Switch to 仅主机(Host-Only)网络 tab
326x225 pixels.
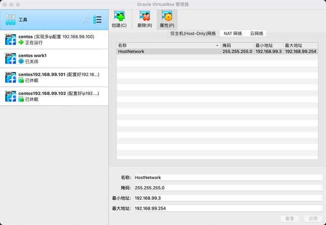pyautogui.click(x=193, y=34)
